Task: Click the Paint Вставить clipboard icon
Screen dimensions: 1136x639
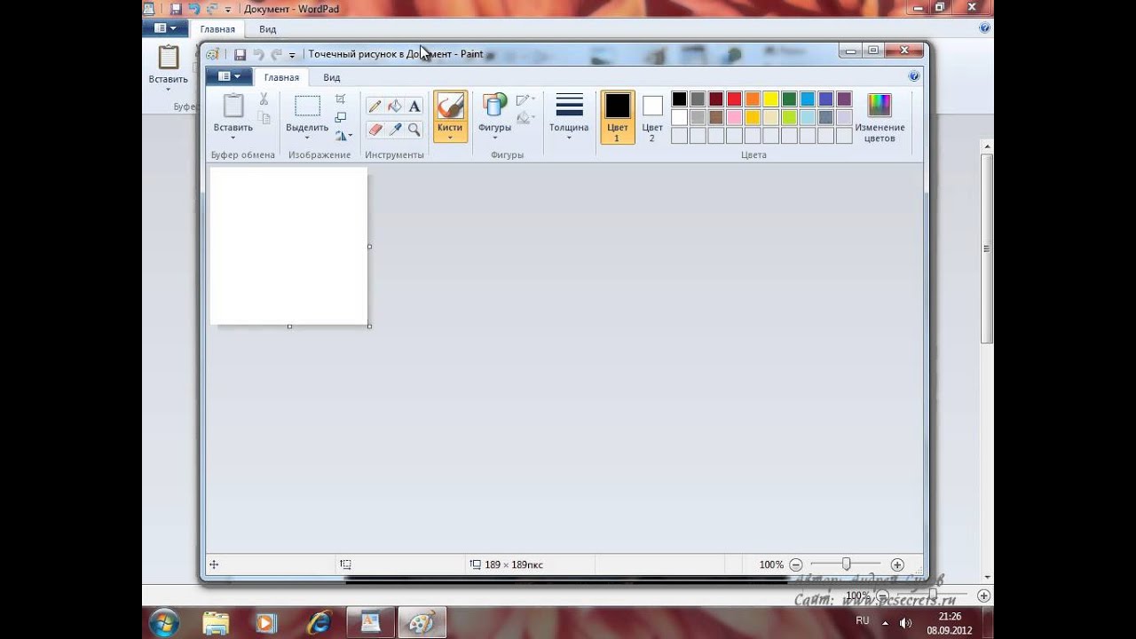Action: 233,106
